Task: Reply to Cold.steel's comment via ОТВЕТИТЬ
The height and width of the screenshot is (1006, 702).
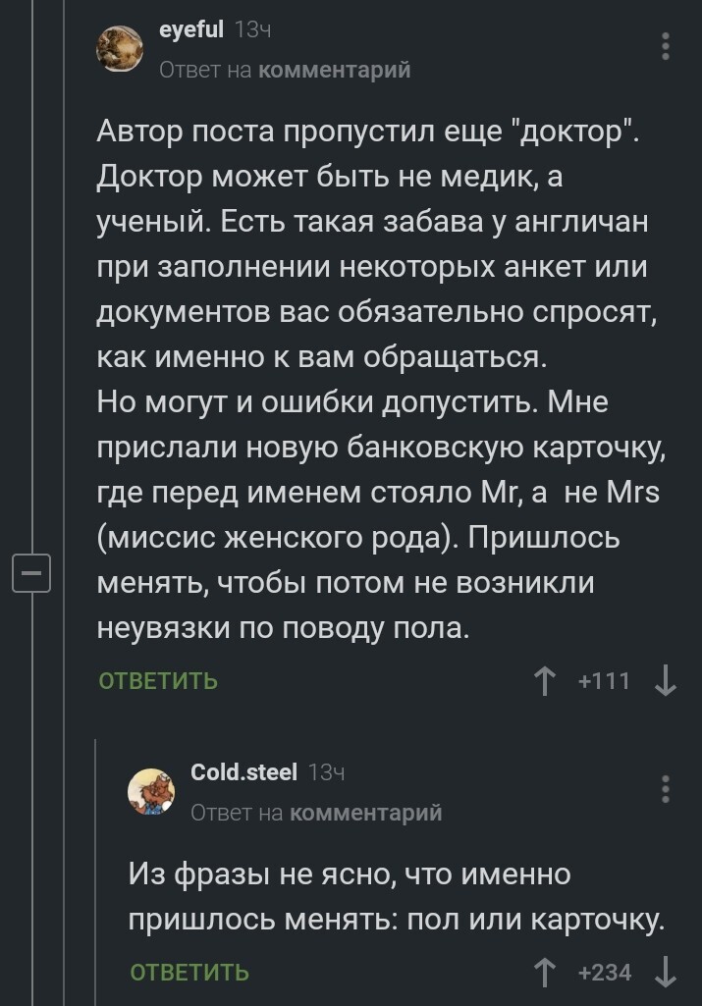Action: coord(189,972)
